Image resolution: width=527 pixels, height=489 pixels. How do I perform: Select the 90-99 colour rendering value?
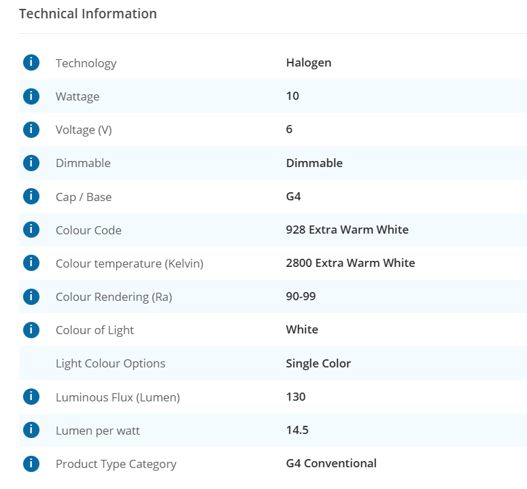(x=301, y=296)
